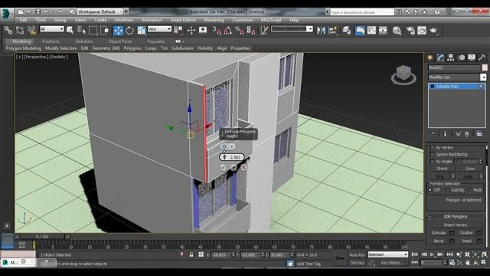Choose the Rectangular Selection Region tool
490x276 pixels.
pos(93,31)
